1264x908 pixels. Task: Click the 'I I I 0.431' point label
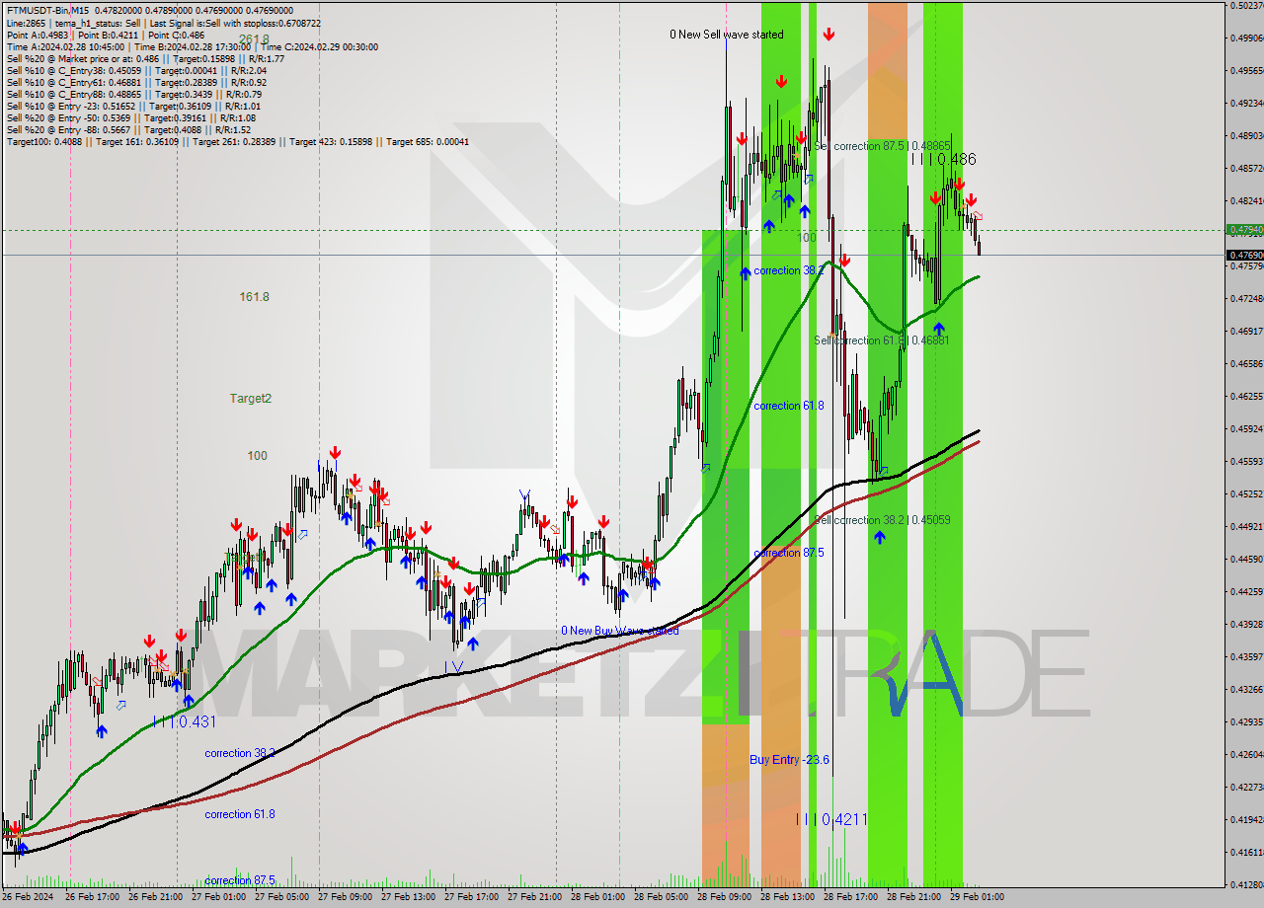[185, 722]
